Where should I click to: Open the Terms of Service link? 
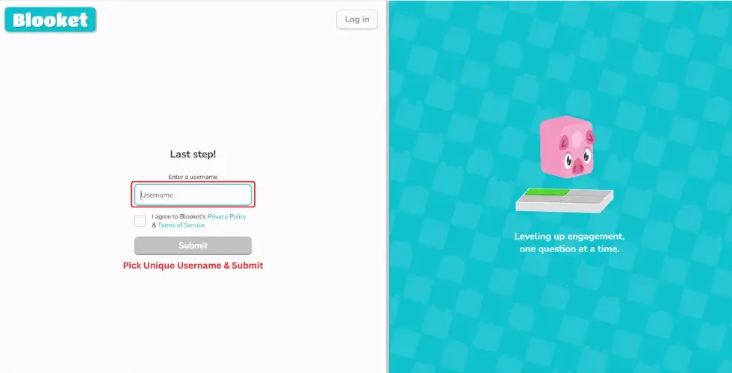click(182, 225)
